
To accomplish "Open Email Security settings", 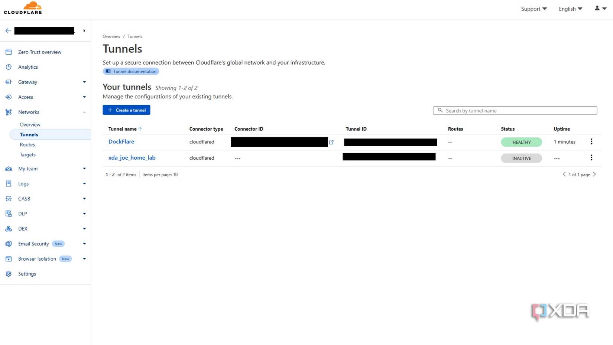I will (33, 244).
